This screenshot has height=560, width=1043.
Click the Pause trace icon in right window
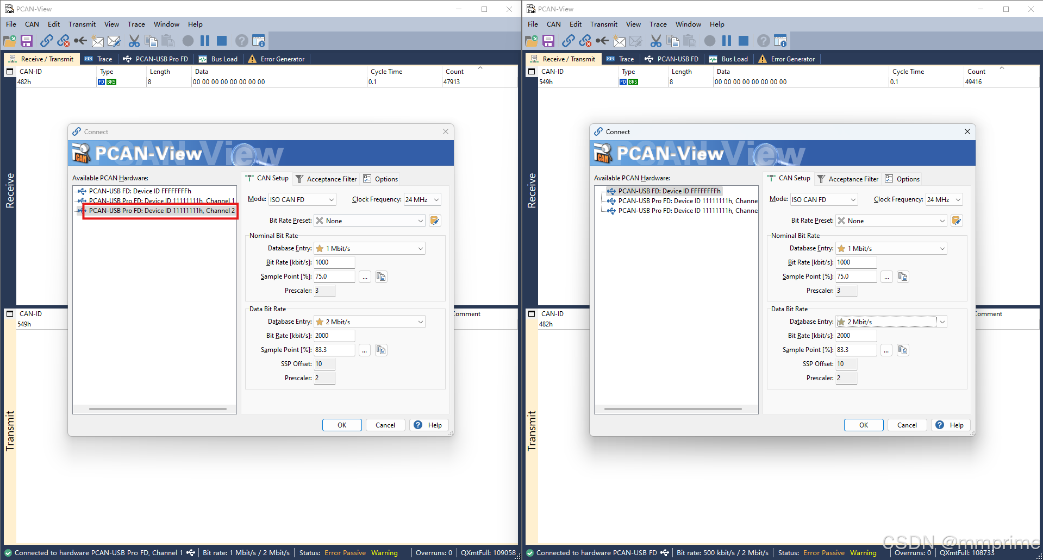[x=727, y=41]
